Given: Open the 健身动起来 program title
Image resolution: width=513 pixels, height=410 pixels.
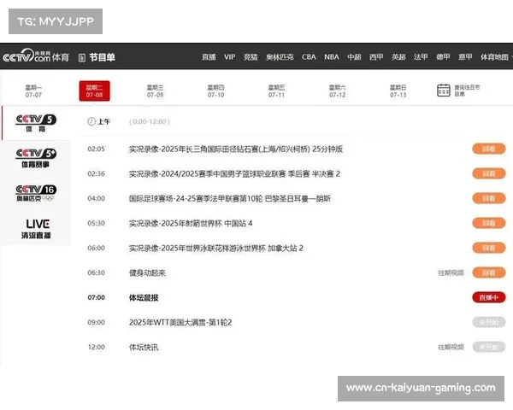Looking at the screenshot, I should coord(147,273).
